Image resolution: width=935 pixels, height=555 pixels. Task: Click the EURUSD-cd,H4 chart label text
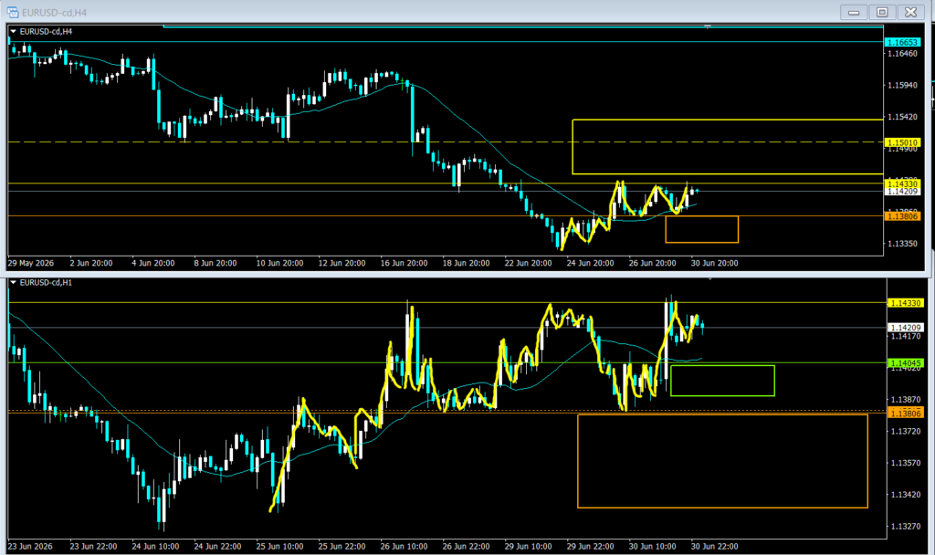(x=46, y=32)
